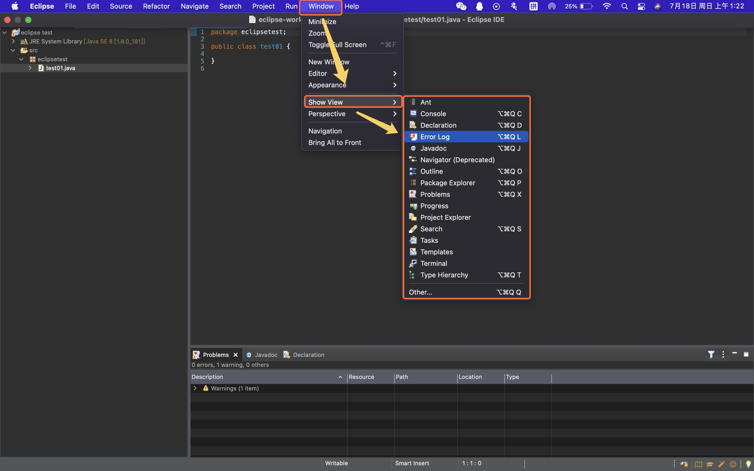The width and height of the screenshot is (754, 471).
Task: Close the Problems tab with X
Action: tap(236, 355)
